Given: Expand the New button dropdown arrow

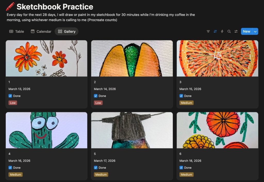Looking at the screenshot, I should tap(255, 31).
